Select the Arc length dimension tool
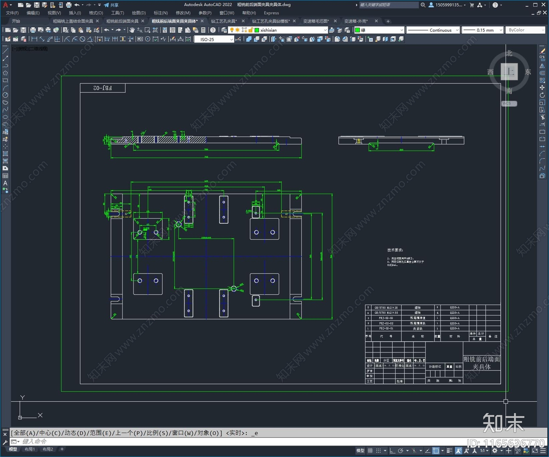This screenshot has height=457, width=549. (x=50, y=39)
